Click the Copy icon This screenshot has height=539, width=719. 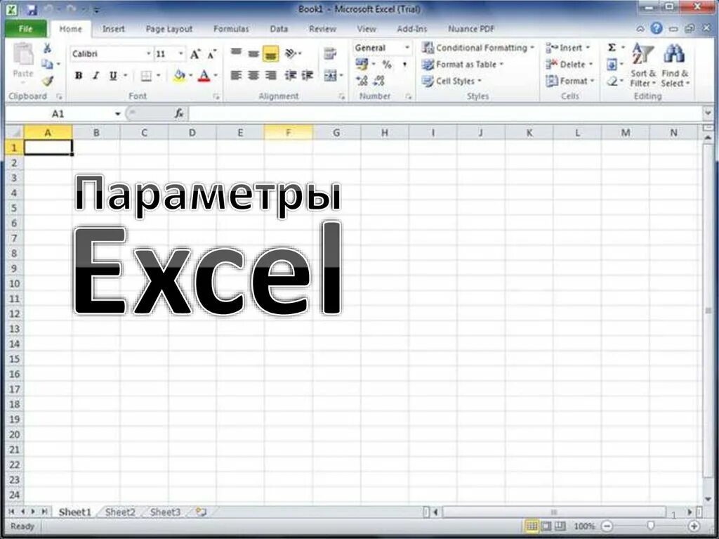click(47, 64)
